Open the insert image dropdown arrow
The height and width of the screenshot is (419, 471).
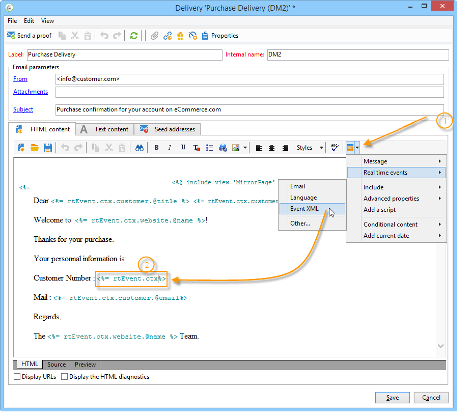coord(245,148)
